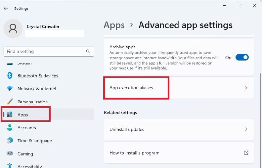262x168 pixels.
Task: Turn off the Archive apps toggle
Action: click(x=242, y=57)
